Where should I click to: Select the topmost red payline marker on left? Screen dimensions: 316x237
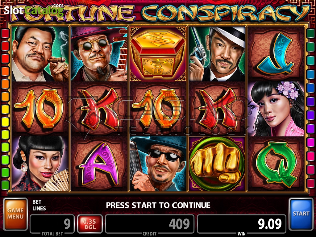coord(6,33)
